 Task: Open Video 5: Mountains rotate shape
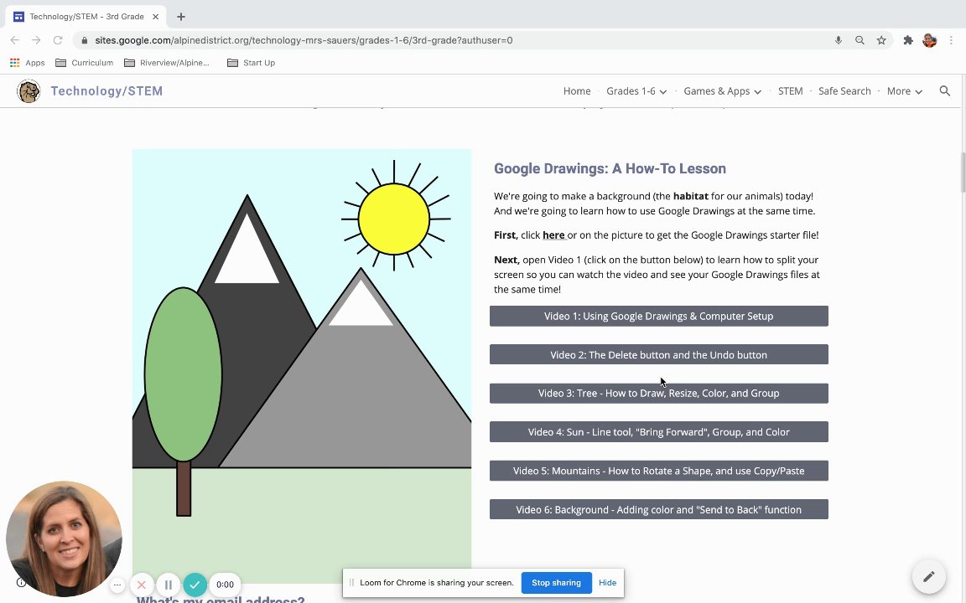[658, 471]
